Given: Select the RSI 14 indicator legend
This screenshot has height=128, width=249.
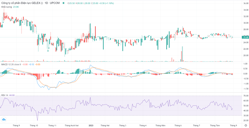Looking at the screenshot, I should pyautogui.click(x=5, y=95).
